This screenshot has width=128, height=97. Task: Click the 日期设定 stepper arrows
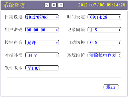(57, 17)
